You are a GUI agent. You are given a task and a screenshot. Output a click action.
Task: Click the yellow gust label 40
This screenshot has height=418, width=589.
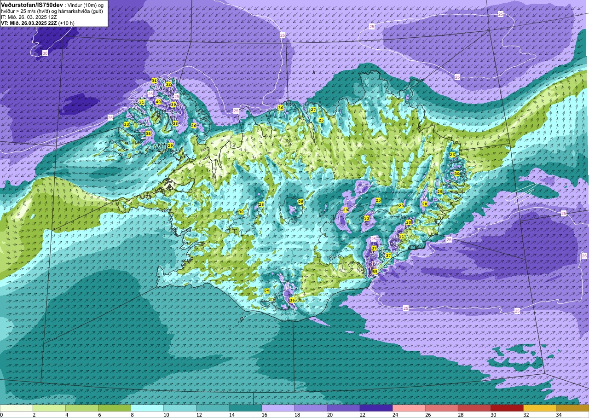pyautogui.click(x=158, y=102)
